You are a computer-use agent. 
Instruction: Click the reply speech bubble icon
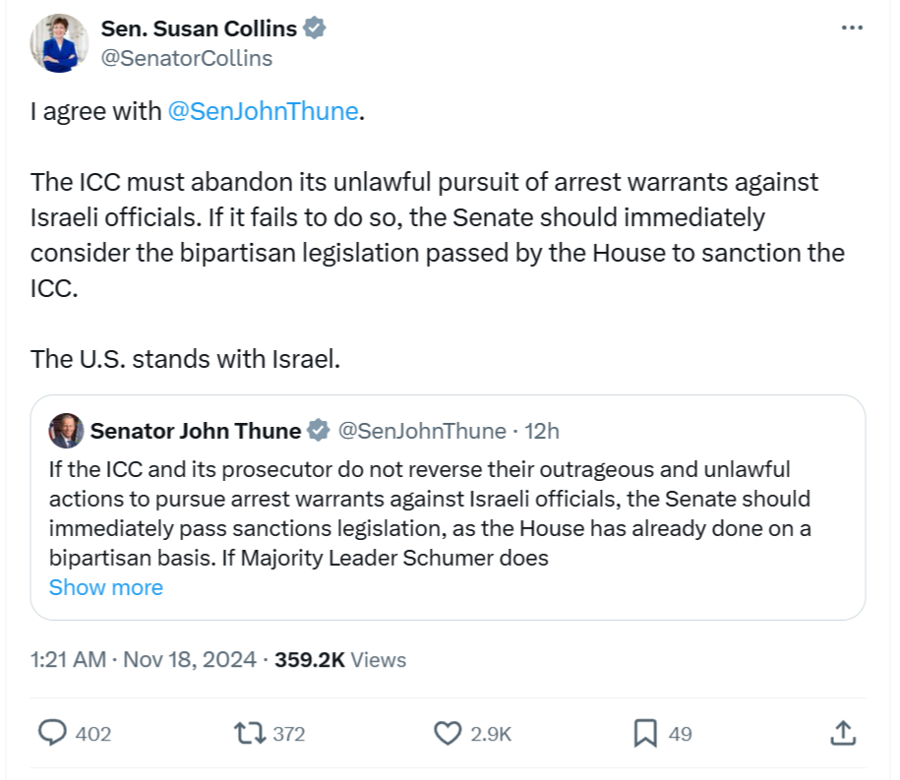(x=52, y=733)
